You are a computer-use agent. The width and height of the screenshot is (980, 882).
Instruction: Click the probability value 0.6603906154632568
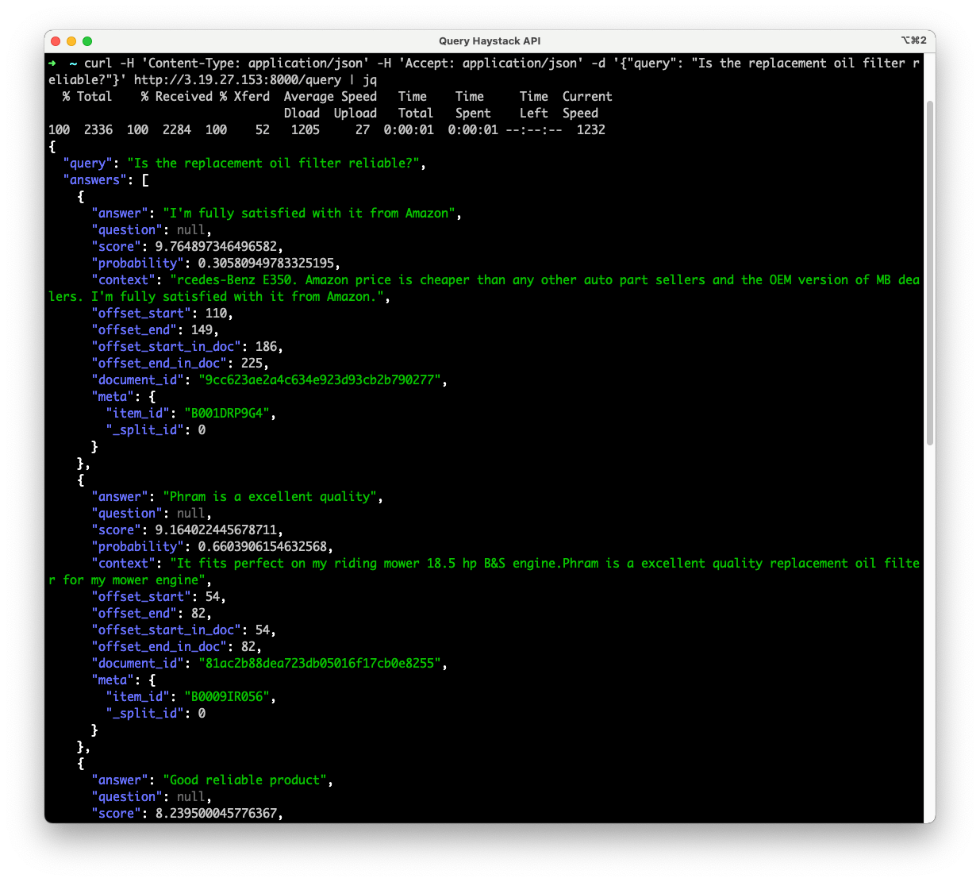tap(263, 547)
